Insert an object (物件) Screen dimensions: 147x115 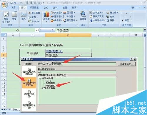click(110, 16)
